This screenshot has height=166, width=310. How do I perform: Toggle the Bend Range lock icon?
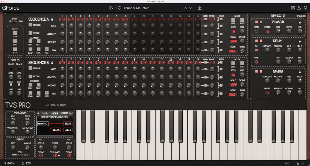(x=59, y=155)
